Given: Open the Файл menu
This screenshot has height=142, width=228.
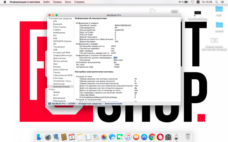Looking at the screenshot, I should coord(46,2).
